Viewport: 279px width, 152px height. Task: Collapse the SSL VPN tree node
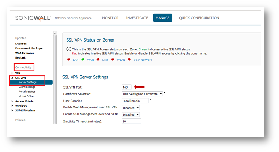[12, 78]
